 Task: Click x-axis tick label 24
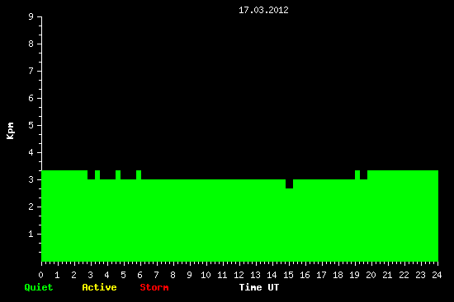click(437, 275)
